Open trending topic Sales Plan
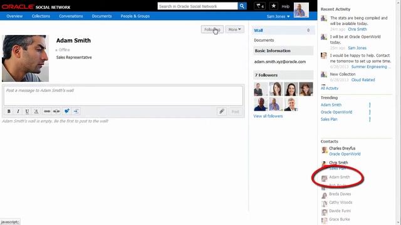Viewport: 401px width, 225px height. pyautogui.click(x=329, y=119)
